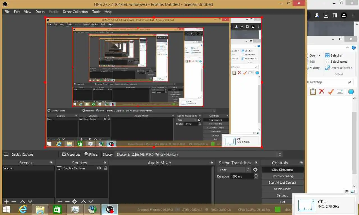Open File Explorer from the taskbar
359x215 pixels.
coord(40,209)
